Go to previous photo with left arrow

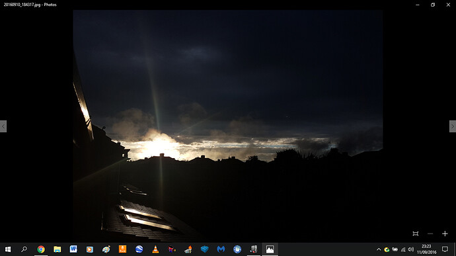click(3, 126)
